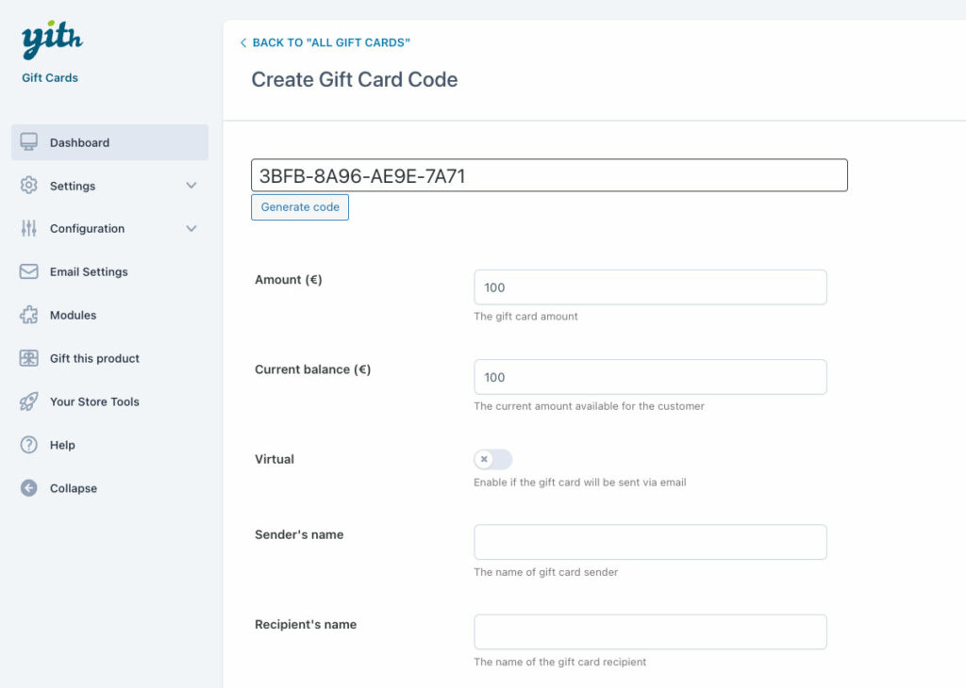
Task: Expand the Settings submenu chevron
Action: coord(192,186)
